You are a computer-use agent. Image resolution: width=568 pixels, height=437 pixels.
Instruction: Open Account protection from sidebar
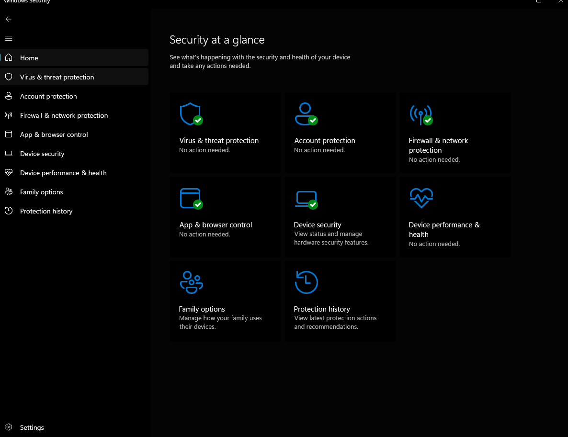(74, 96)
